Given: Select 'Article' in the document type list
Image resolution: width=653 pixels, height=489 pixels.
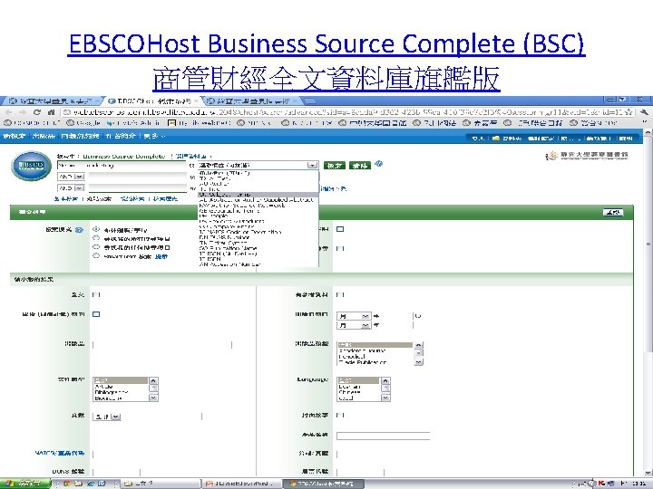Looking at the screenshot, I should pos(120,387).
